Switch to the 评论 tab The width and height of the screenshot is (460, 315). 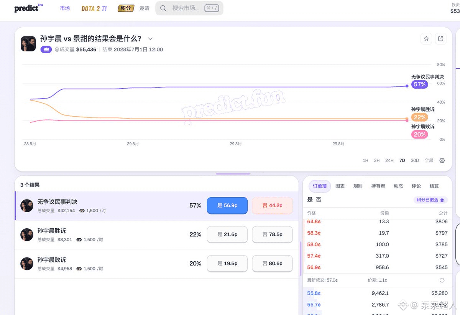416,186
